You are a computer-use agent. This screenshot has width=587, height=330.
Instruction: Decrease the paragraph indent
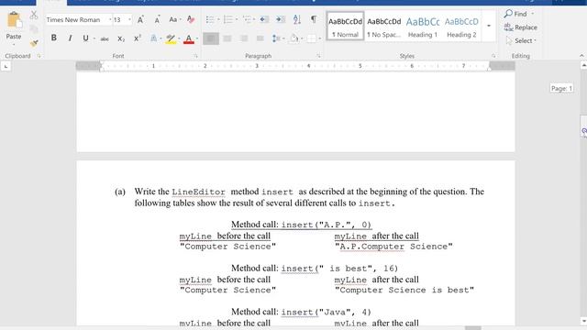[264, 19]
